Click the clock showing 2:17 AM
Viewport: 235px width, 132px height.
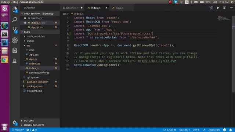coord(224,2)
